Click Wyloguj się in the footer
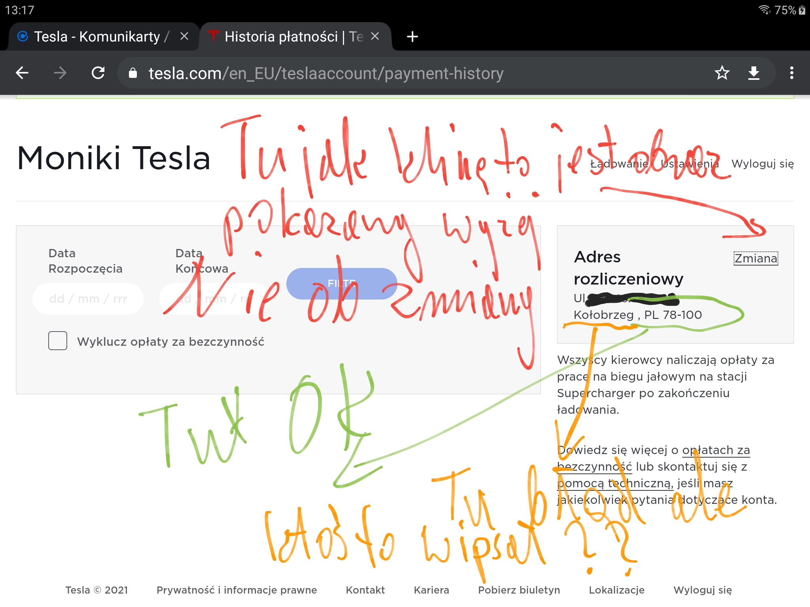The width and height of the screenshot is (810, 607). coord(702,590)
